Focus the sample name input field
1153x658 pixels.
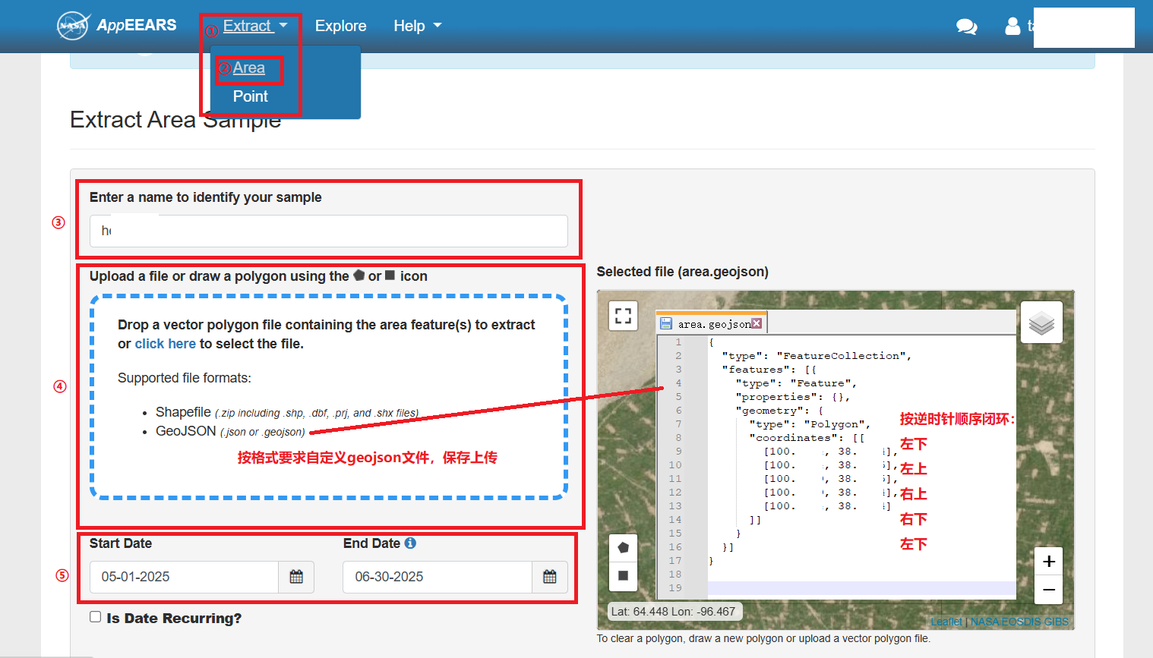[x=329, y=231]
